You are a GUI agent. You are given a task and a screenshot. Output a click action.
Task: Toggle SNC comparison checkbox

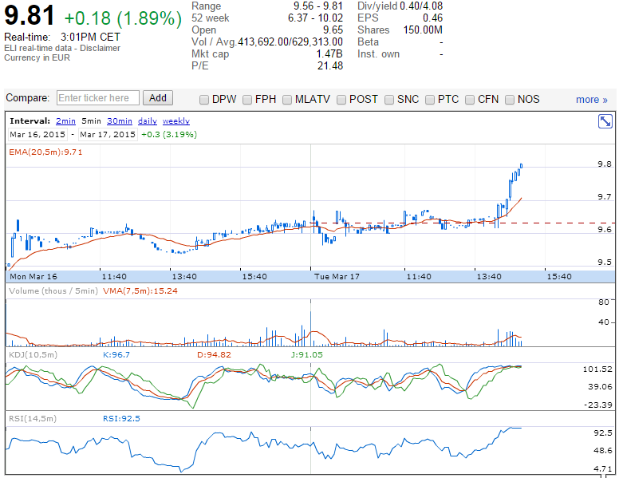[x=389, y=100]
